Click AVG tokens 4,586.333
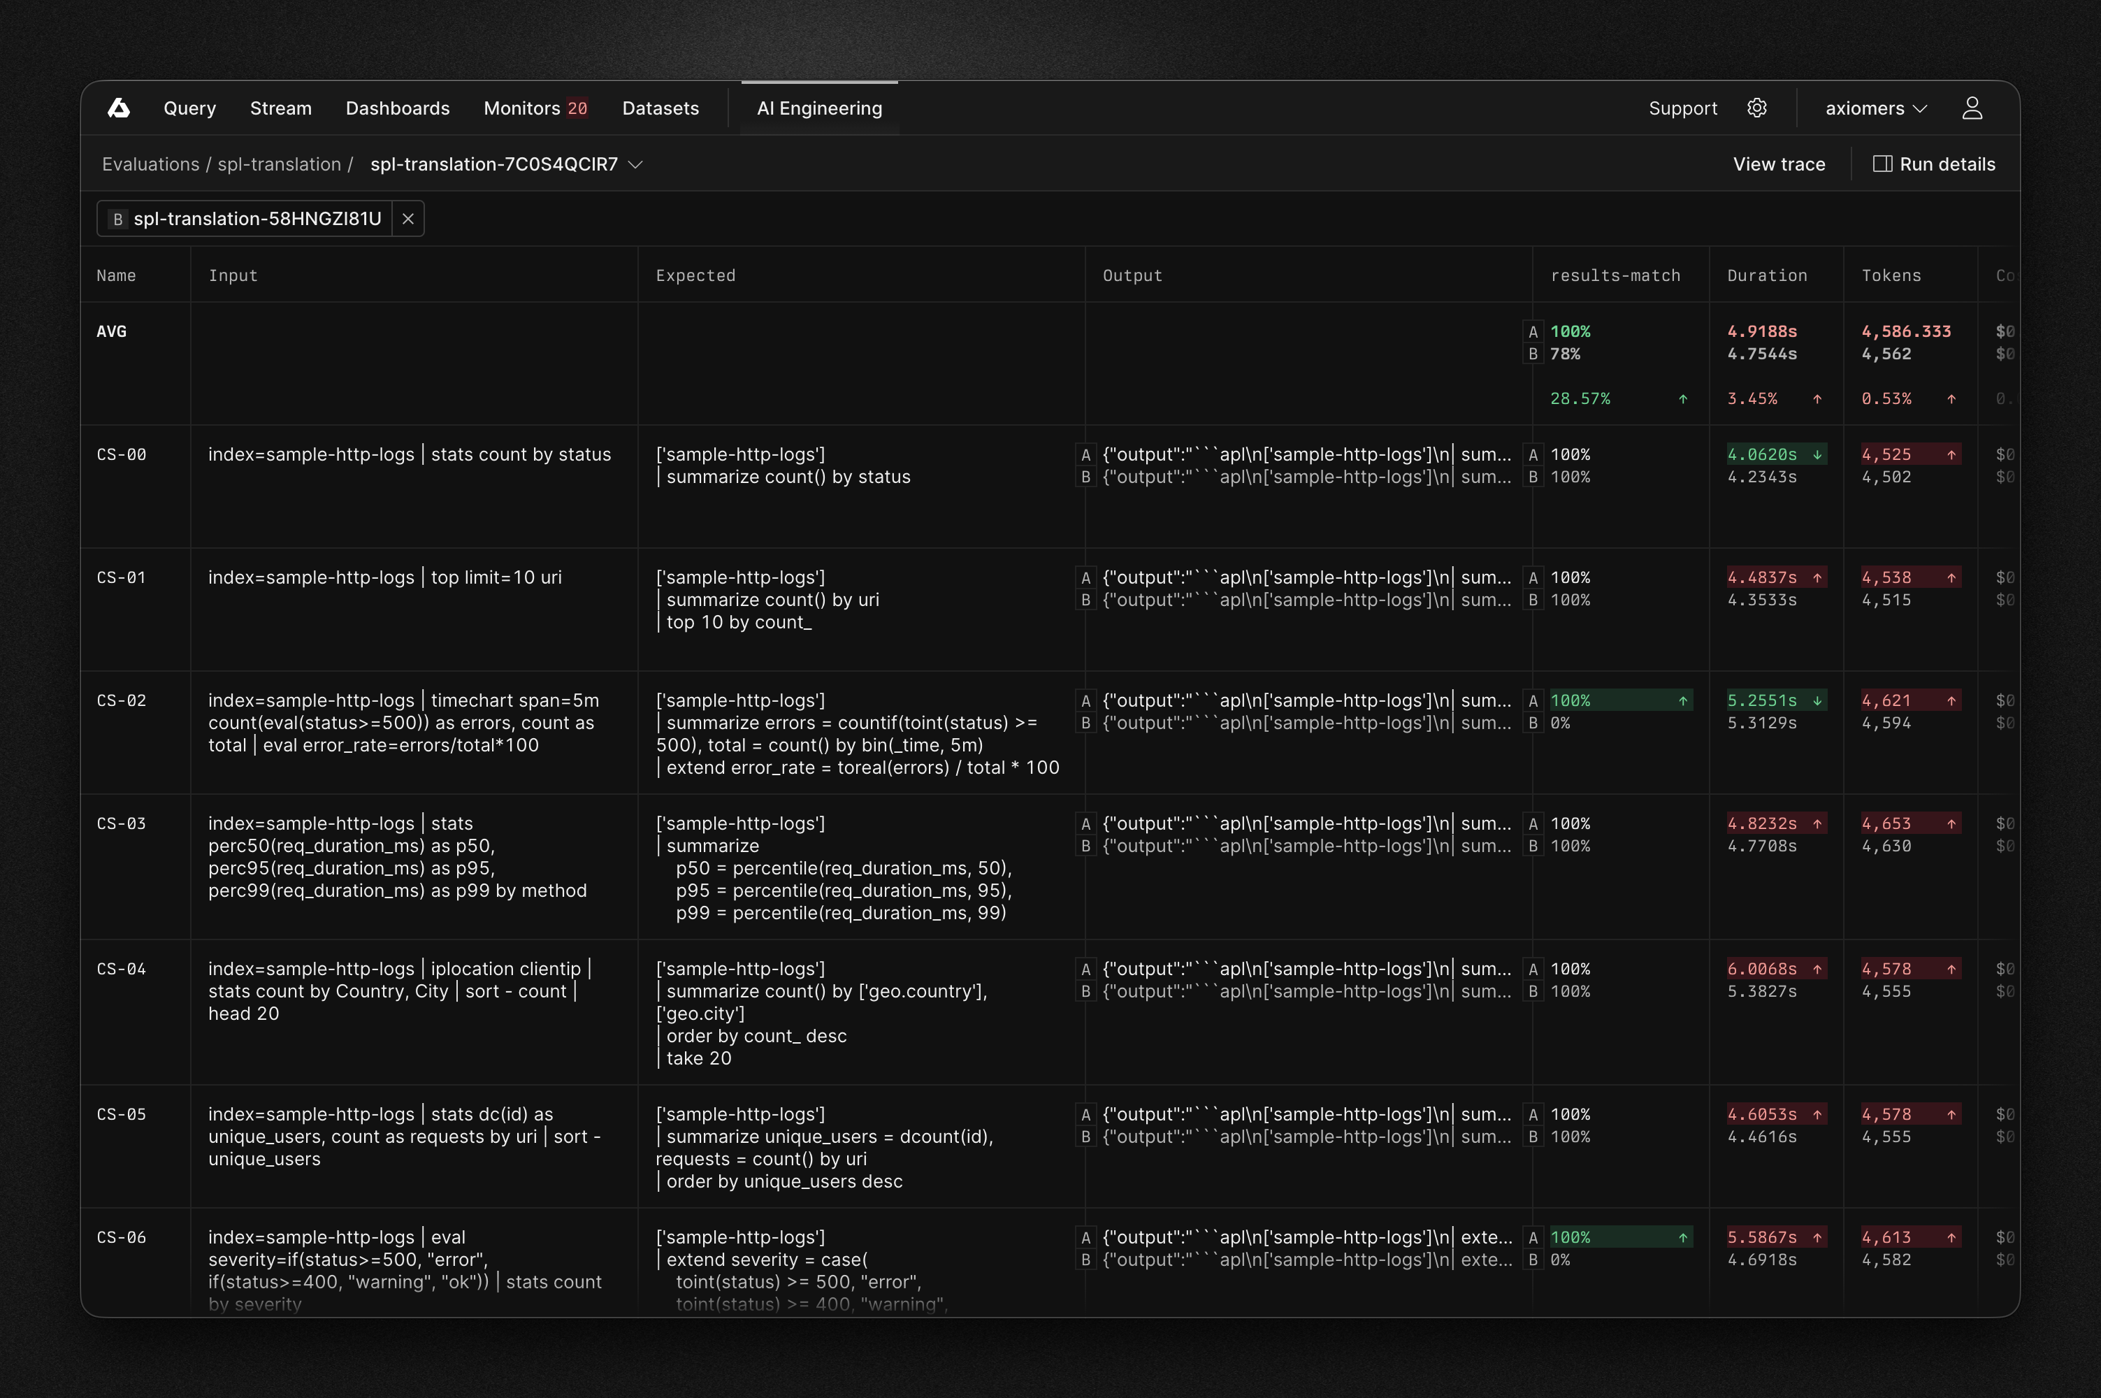The image size is (2101, 1398). click(x=1906, y=331)
